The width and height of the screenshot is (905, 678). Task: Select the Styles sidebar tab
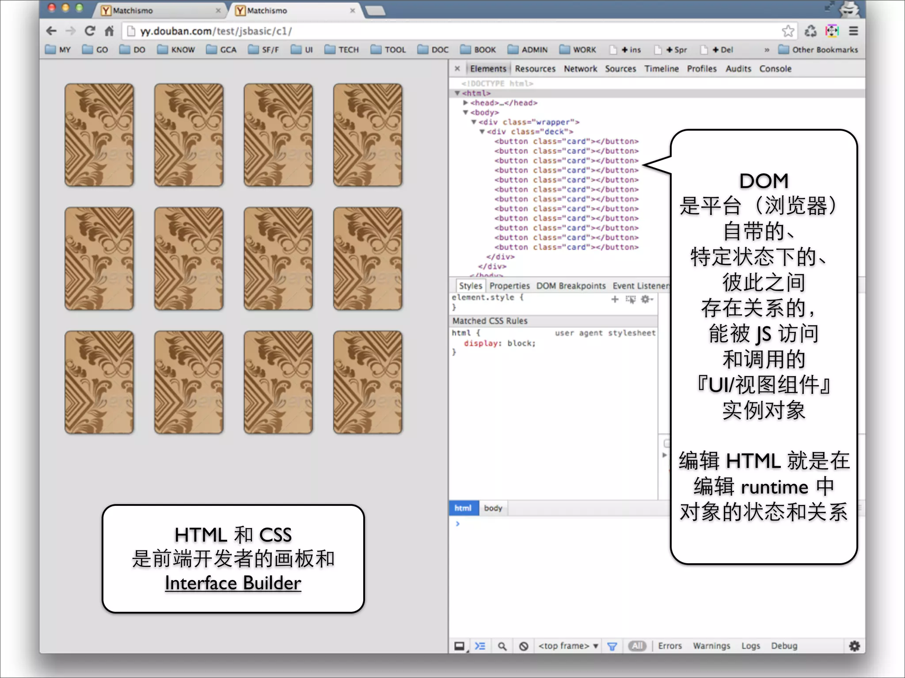pyautogui.click(x=470, y=286)
